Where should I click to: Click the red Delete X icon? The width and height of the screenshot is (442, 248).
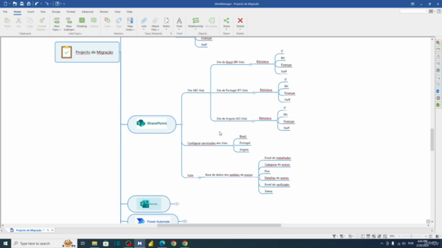point(240,21)
